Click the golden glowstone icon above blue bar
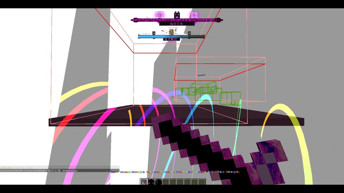344x193 pixels. click(171, 32)
